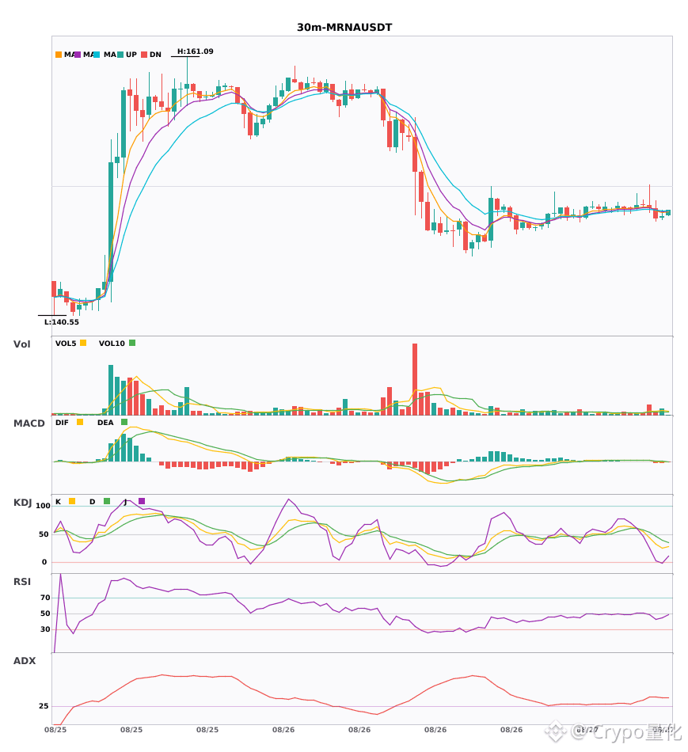Click the orange MA legend swatch
Viewport: 688px width, 752px height.
[59, 55]
